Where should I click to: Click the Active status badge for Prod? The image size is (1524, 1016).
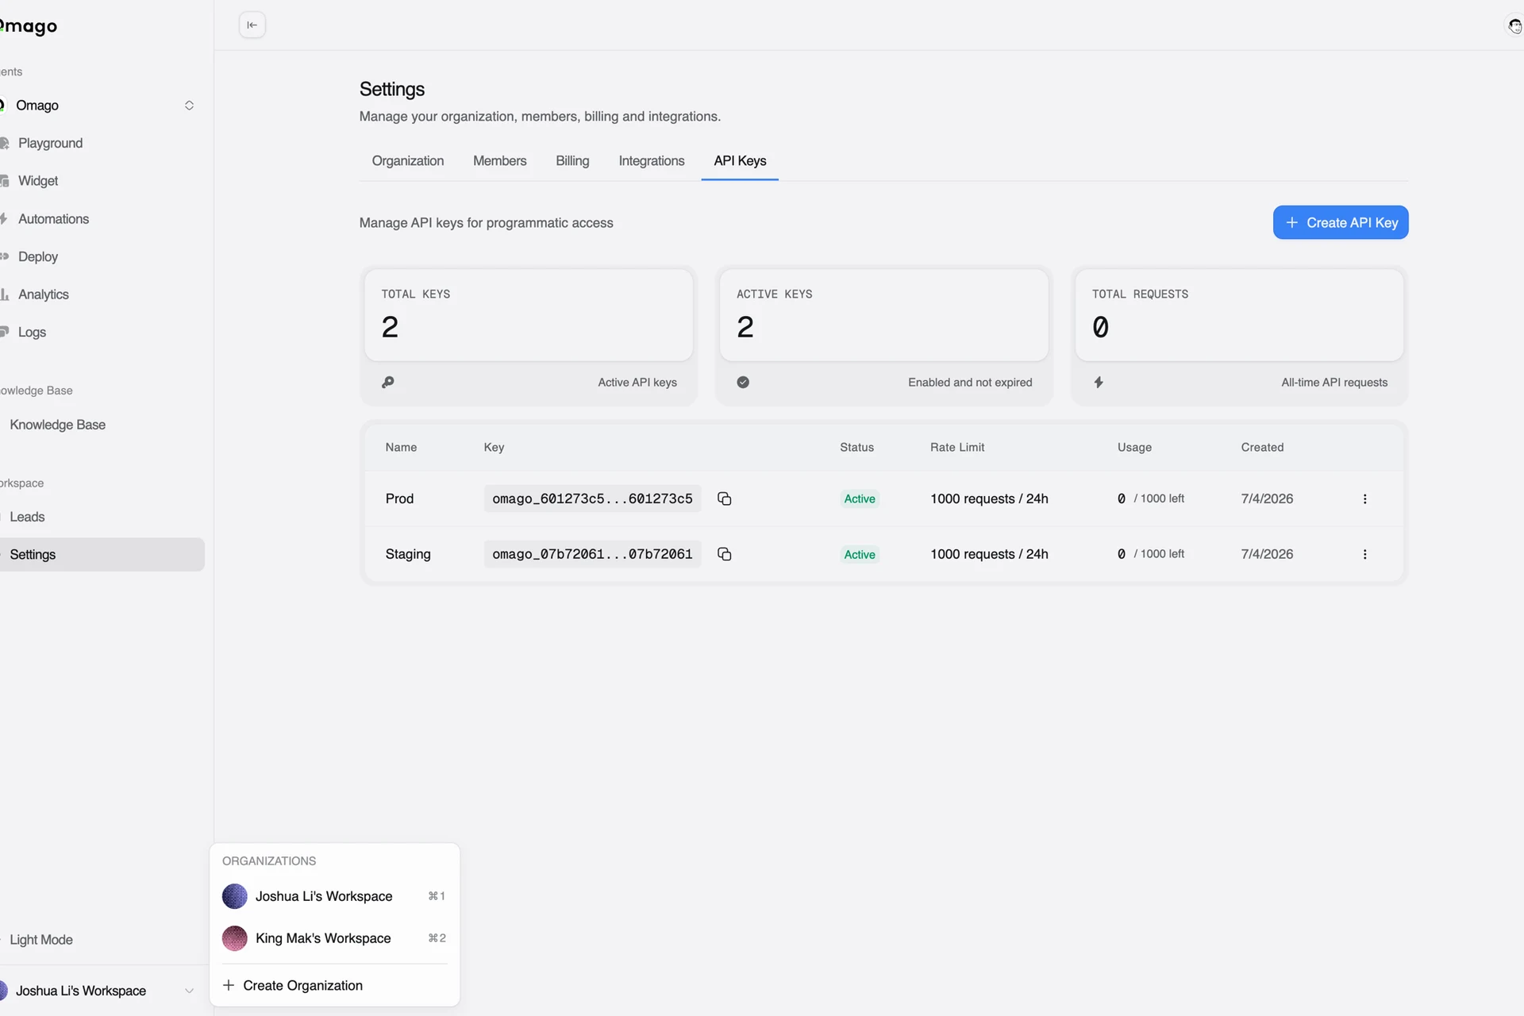coord(860,498)
